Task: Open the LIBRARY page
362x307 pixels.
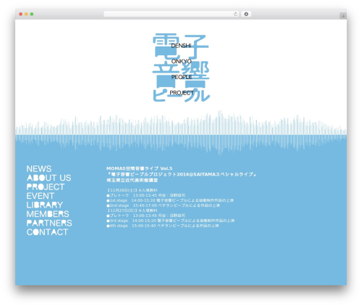Action: tap(45, 205)
